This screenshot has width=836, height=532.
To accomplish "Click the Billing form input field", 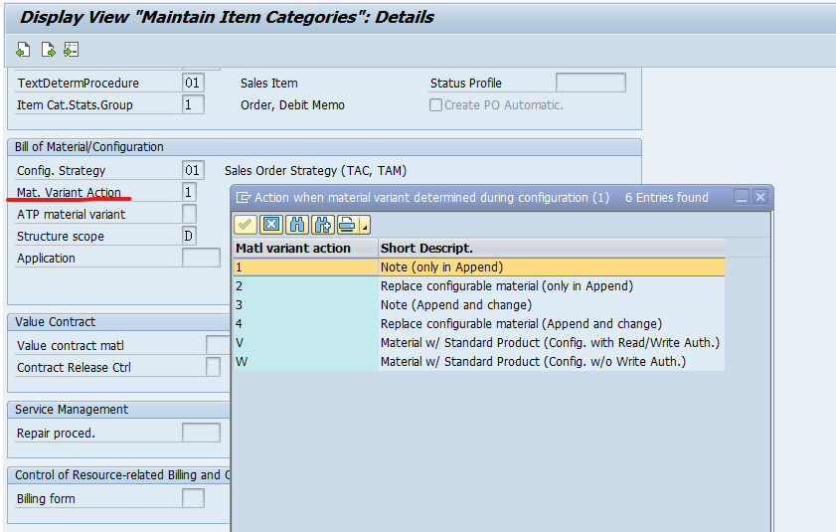I will tap(193, 498).
